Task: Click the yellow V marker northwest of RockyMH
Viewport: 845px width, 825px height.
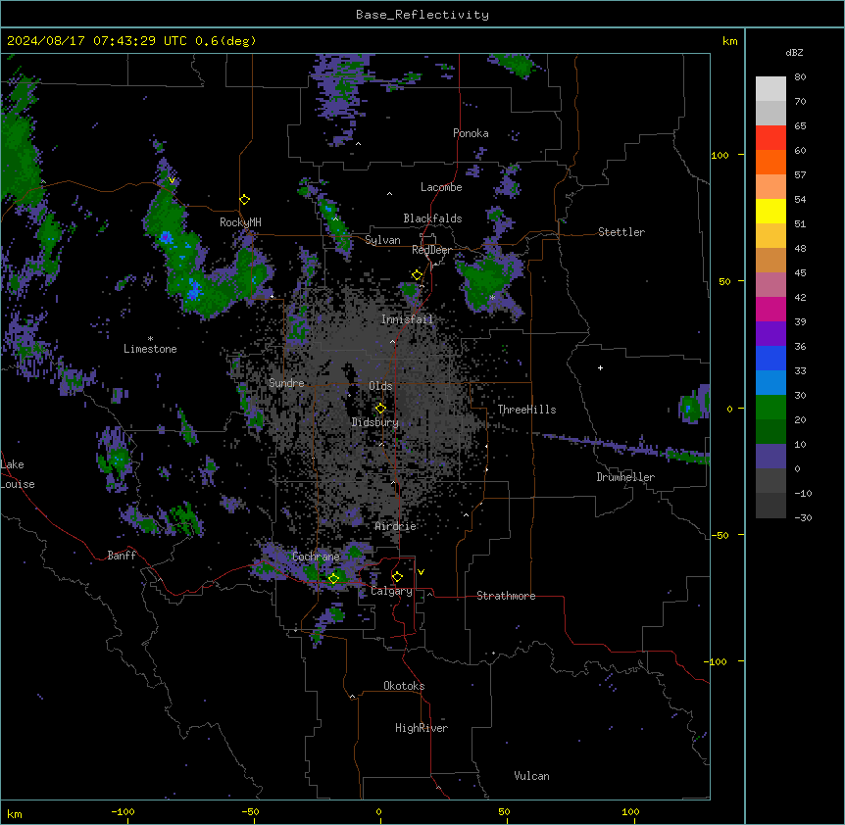Action: pyautogui.click(x=172, y=180)
